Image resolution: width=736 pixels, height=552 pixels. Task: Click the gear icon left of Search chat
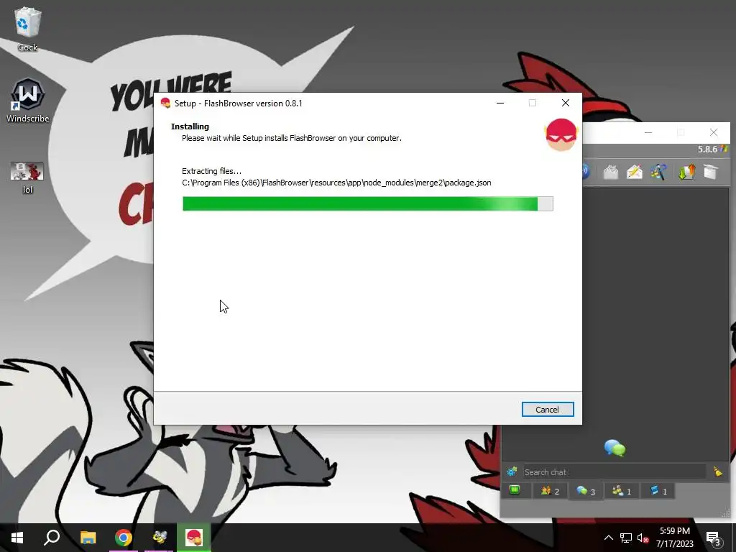tap(512, 471)
